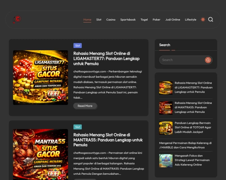Open sidebar link about LIGAMASTER77 Panduan Lengkap
This screenshot has width=226, height=180.
pos(194,87)
